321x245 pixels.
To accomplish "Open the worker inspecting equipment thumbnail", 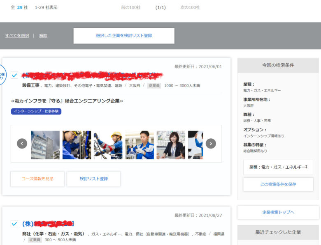I will pos(77,145).
